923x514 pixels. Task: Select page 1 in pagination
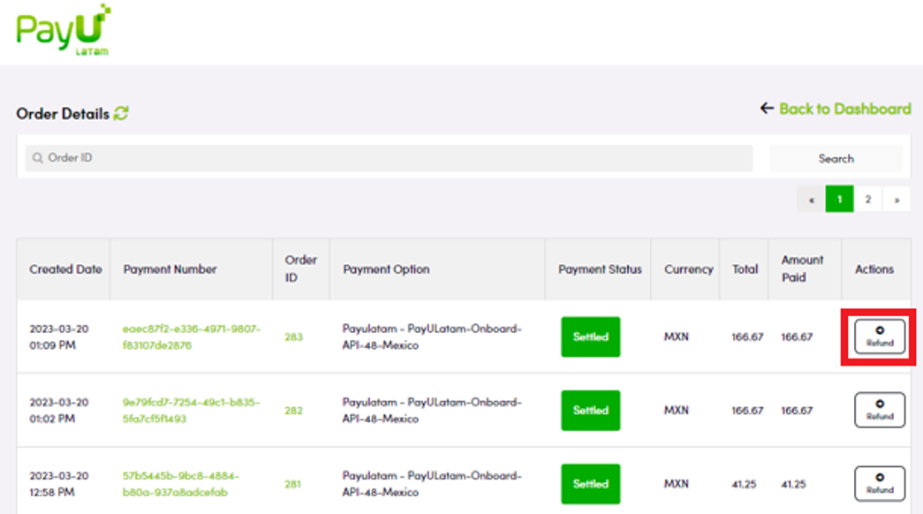(839, 200)
